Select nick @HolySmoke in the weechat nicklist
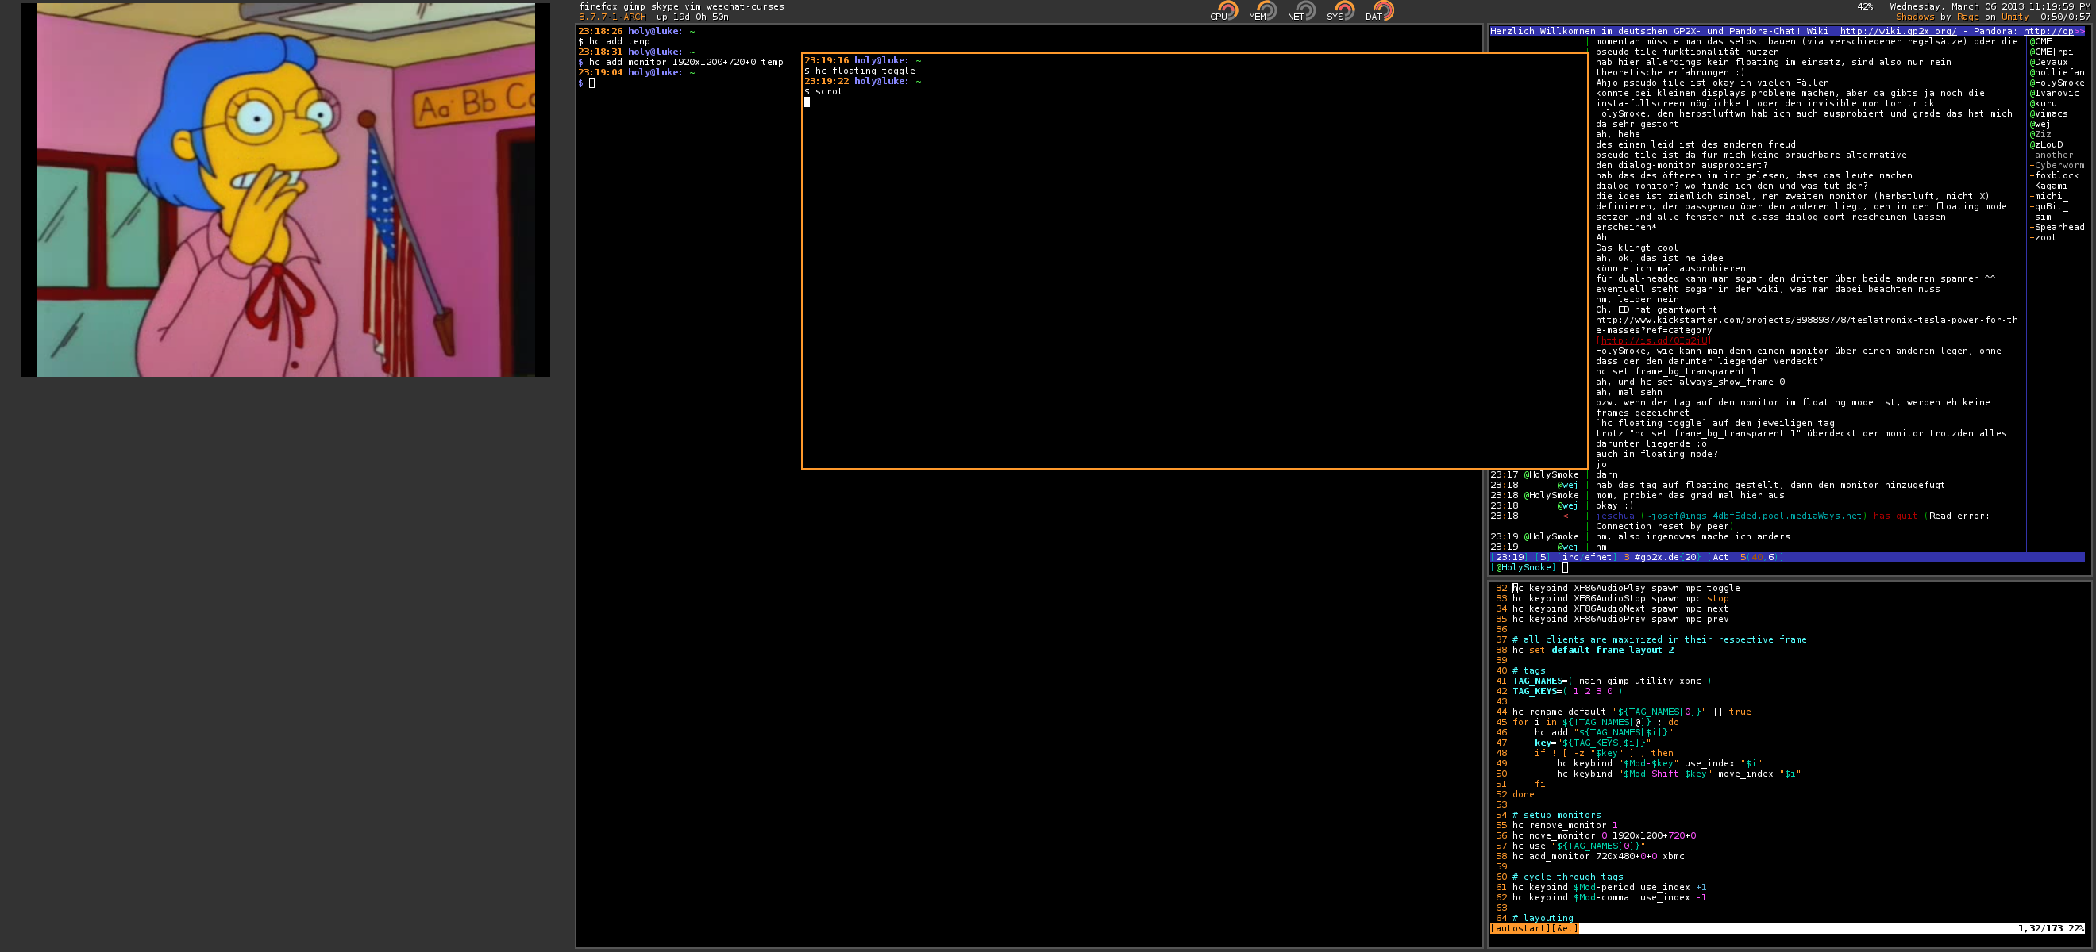The image size is (2096, 952). pyautogui.click(x=2057, y=83)
